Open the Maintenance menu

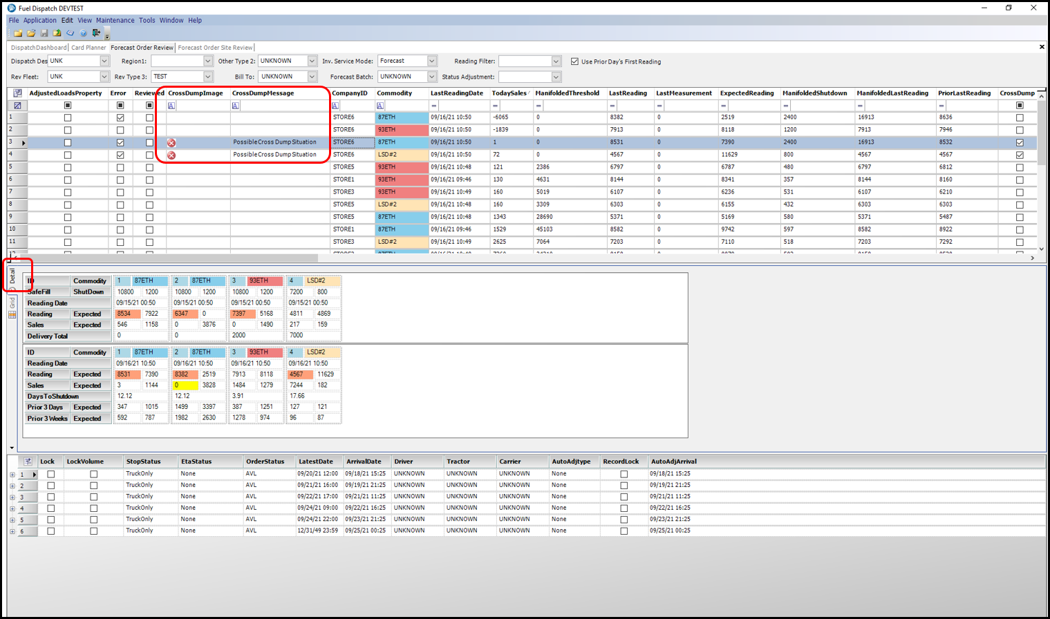point(115,20)
